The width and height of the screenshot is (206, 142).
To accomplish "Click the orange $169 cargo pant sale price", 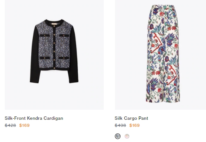I will coord(134,125).
